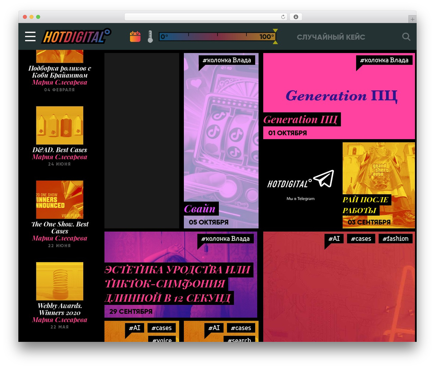Click the HotDigital logo
Screen dimensions: 435x368
(x=76, y=36)
